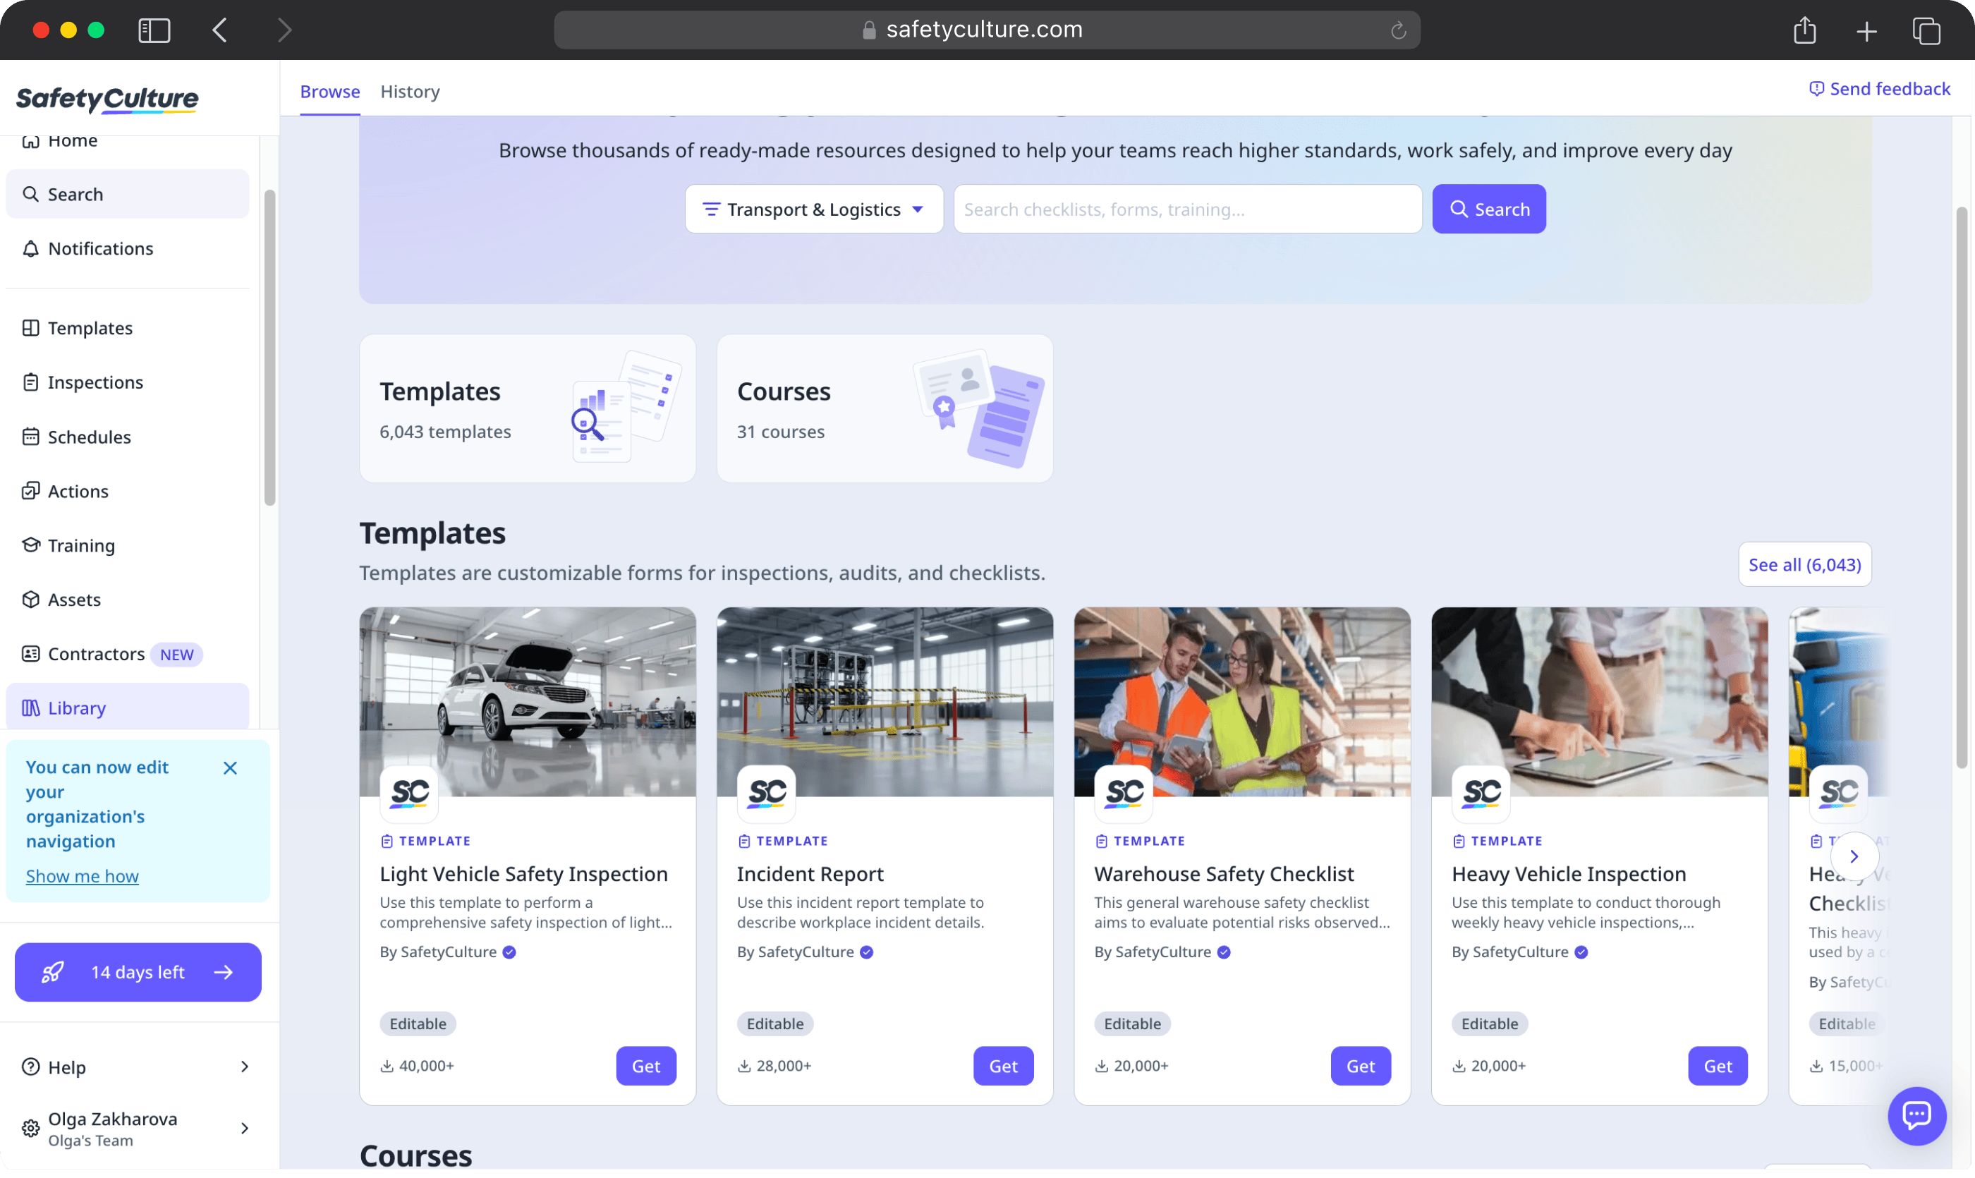Focus the Search checklists input field
This screenshot has width=1975, height=1178.
(1188, 209)
